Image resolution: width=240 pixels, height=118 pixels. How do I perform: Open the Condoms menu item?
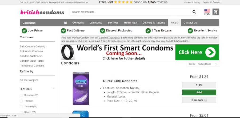78,23
